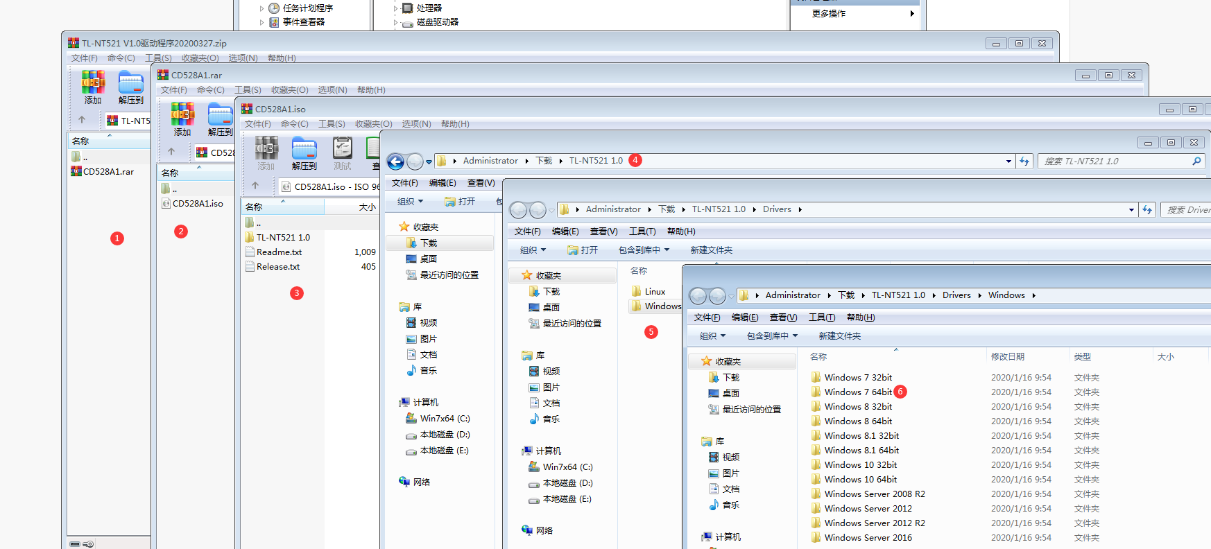The height and width of the screenshot is (549, 1211).
Task: Select Release.txt in iso archive list
Action: [273, 266]
